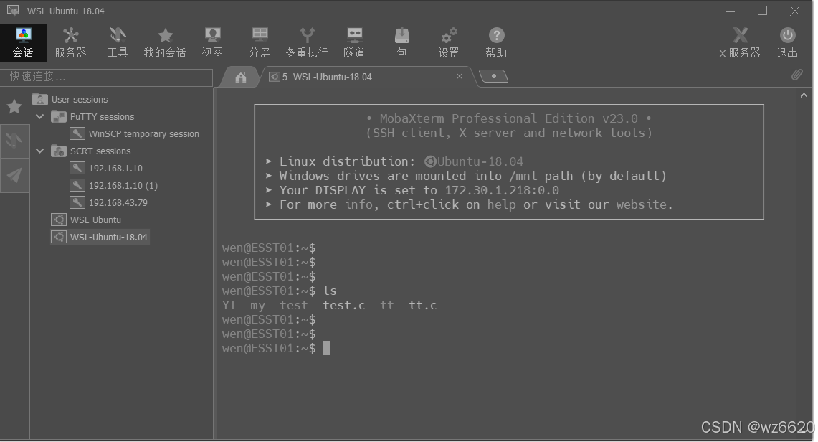Open the 会话 (Session) toolbar button
Image resolution: width=818 pixels, height=442 pixels.
[x=24, y=43]
